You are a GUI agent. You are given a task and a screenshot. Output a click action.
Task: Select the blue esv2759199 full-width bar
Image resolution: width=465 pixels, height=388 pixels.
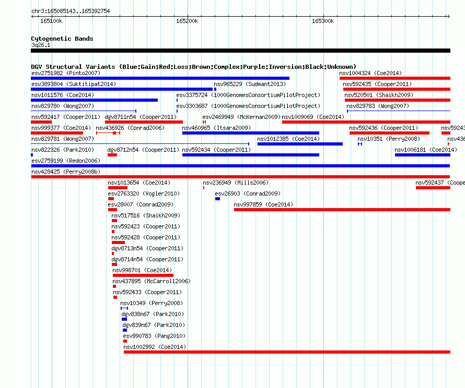(x=240, y=166)
